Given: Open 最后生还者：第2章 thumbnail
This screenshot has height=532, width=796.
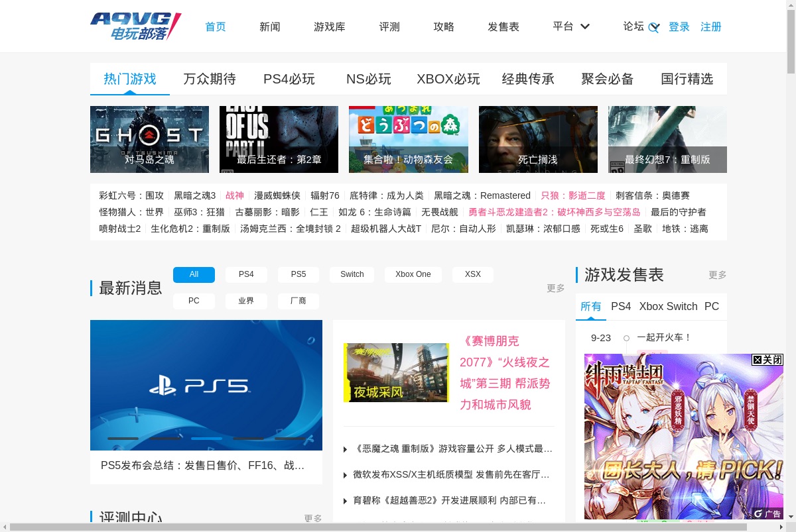Looking at the screenshot, I should (x=279, y=139).
